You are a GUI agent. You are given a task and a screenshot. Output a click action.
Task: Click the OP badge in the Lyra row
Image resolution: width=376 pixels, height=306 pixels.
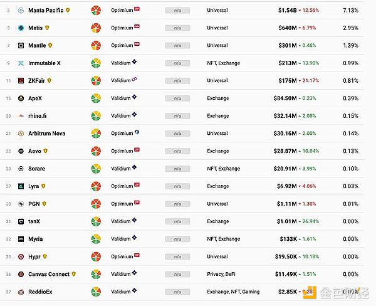pyautogui.click(x=137, y=185)
